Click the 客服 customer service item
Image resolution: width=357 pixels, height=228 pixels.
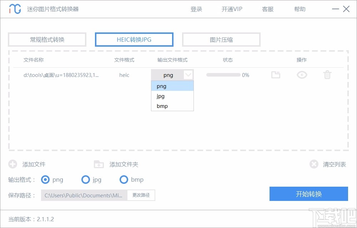pos(267,9)
